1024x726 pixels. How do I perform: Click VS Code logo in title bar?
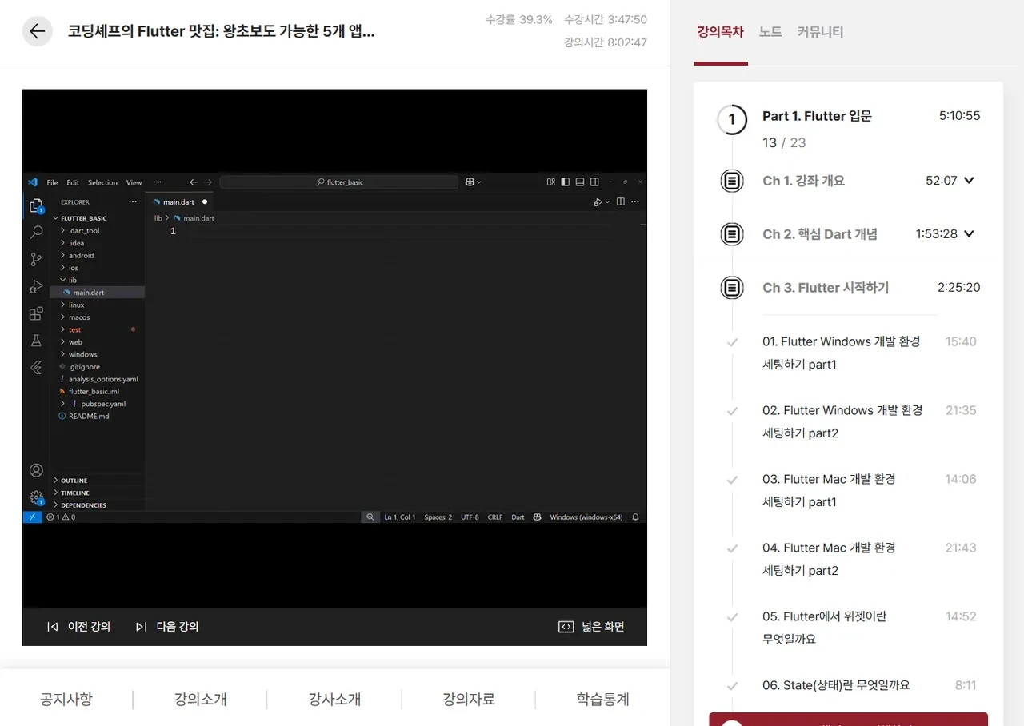pos(33,182)
